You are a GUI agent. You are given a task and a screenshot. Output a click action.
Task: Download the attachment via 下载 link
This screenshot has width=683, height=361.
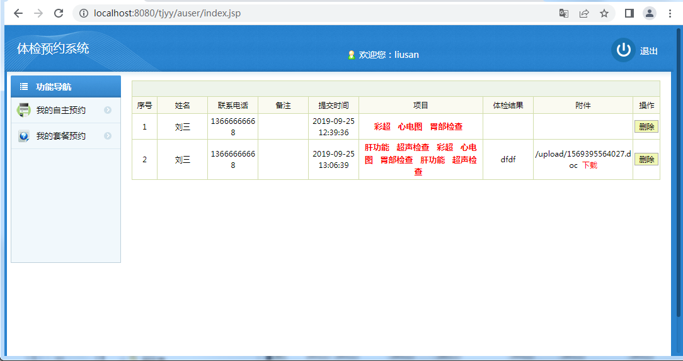(x=590, y=165)
